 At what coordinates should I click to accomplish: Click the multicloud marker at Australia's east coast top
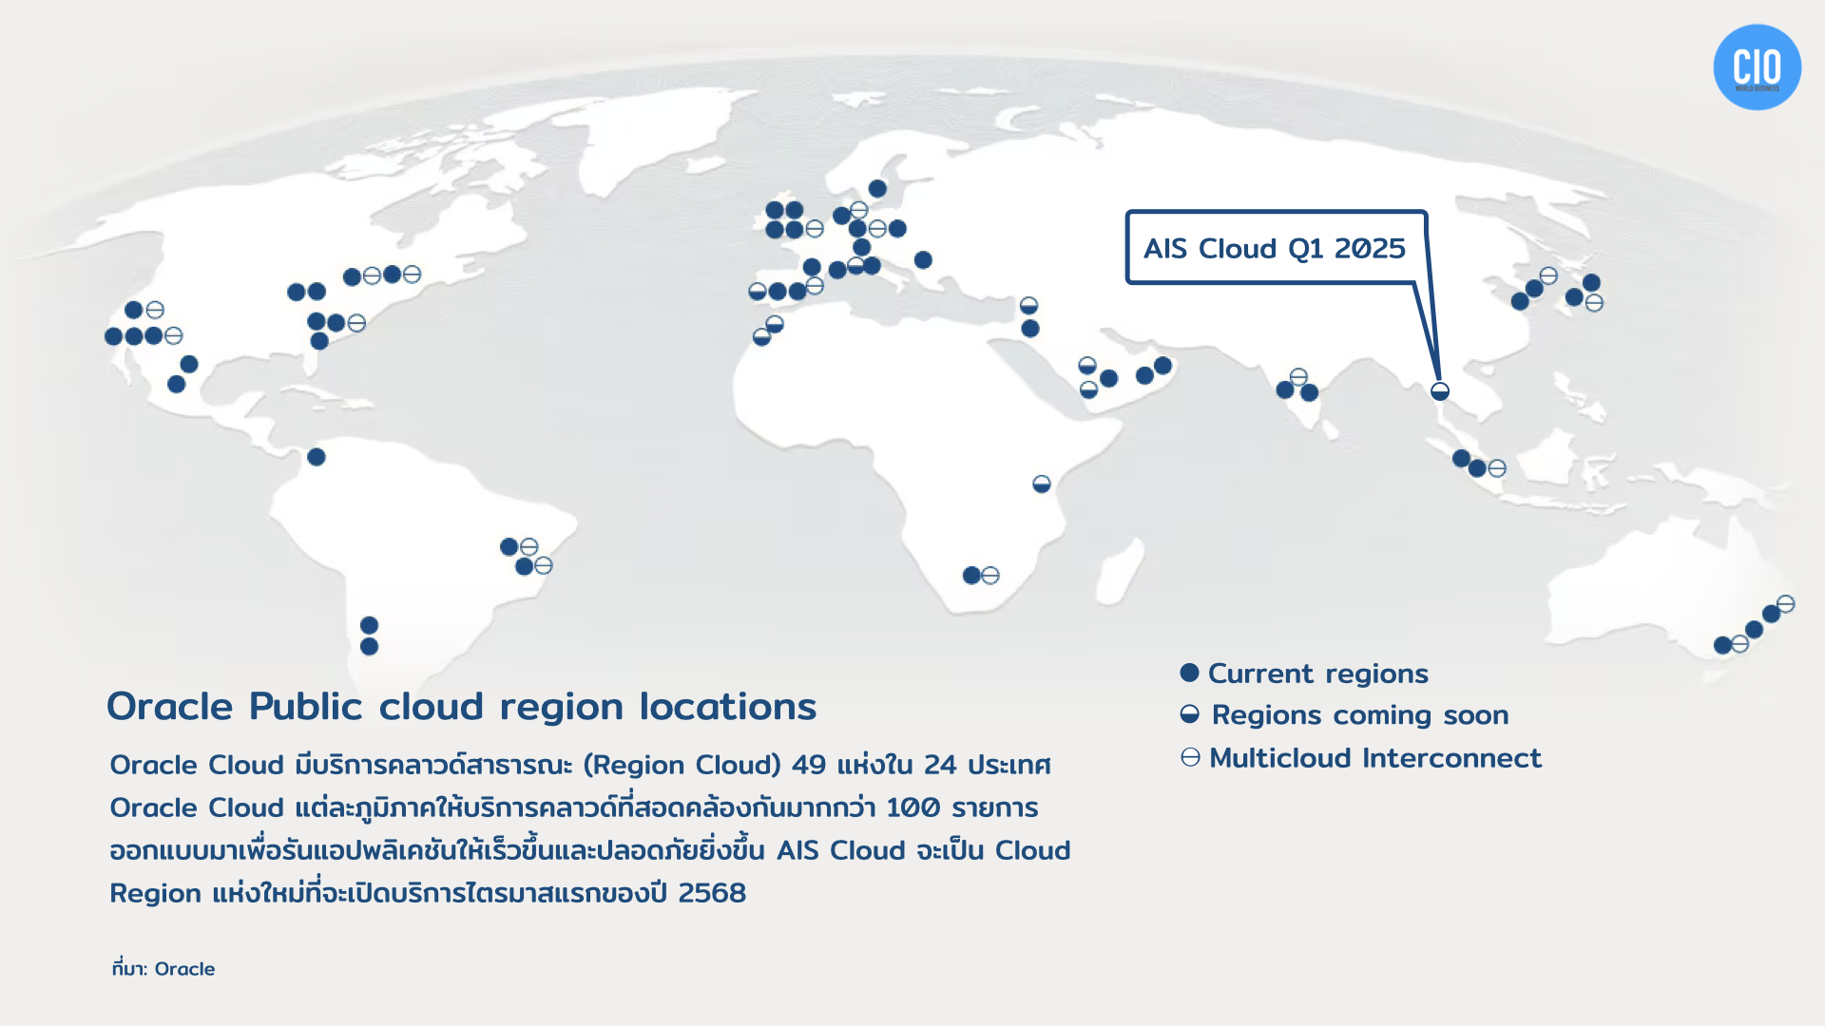(x=1786, y=603)
